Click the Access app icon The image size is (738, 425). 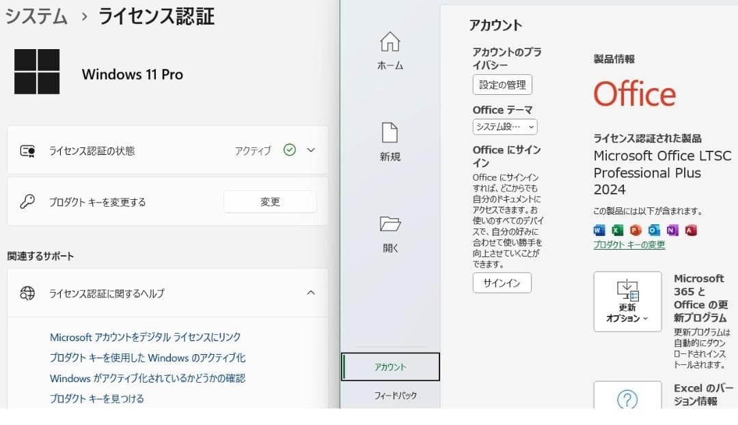coord(691,231)
